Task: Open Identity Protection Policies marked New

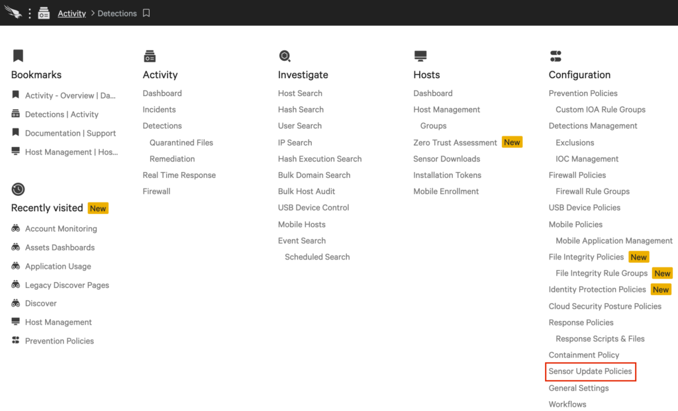Action: click(x=597, y=289)
